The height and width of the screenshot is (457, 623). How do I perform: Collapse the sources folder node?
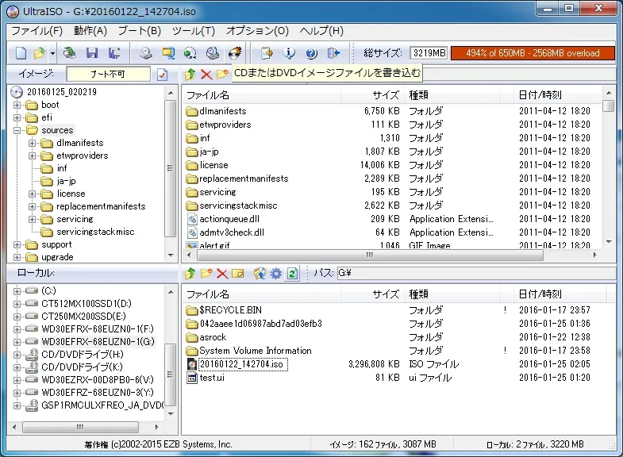pyautogui.click(x=17, y=131)
